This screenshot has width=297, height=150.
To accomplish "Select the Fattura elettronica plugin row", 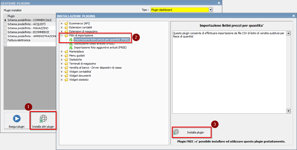I will click(19, 40).
